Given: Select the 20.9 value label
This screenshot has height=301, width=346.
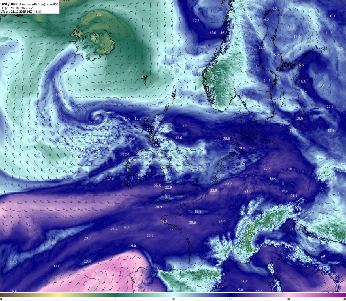Looking at the screenshot, I should click(158, 207).
